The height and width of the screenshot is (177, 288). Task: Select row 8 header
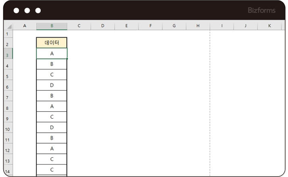pyautogui.click(x=8, y=106)
